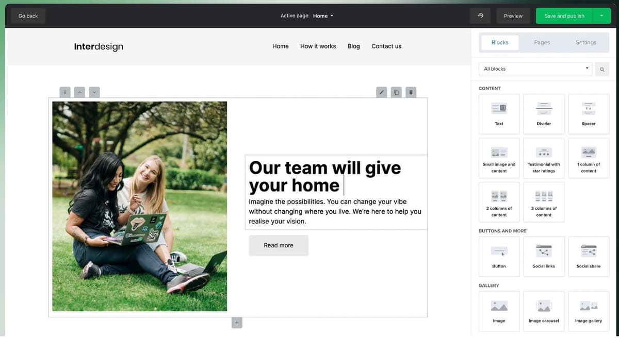Image resolution: width=619 pixels, height=338 pixels.
Task: Click the GALLERY section label
Action: pyautogui.click(x=489, y=285)
